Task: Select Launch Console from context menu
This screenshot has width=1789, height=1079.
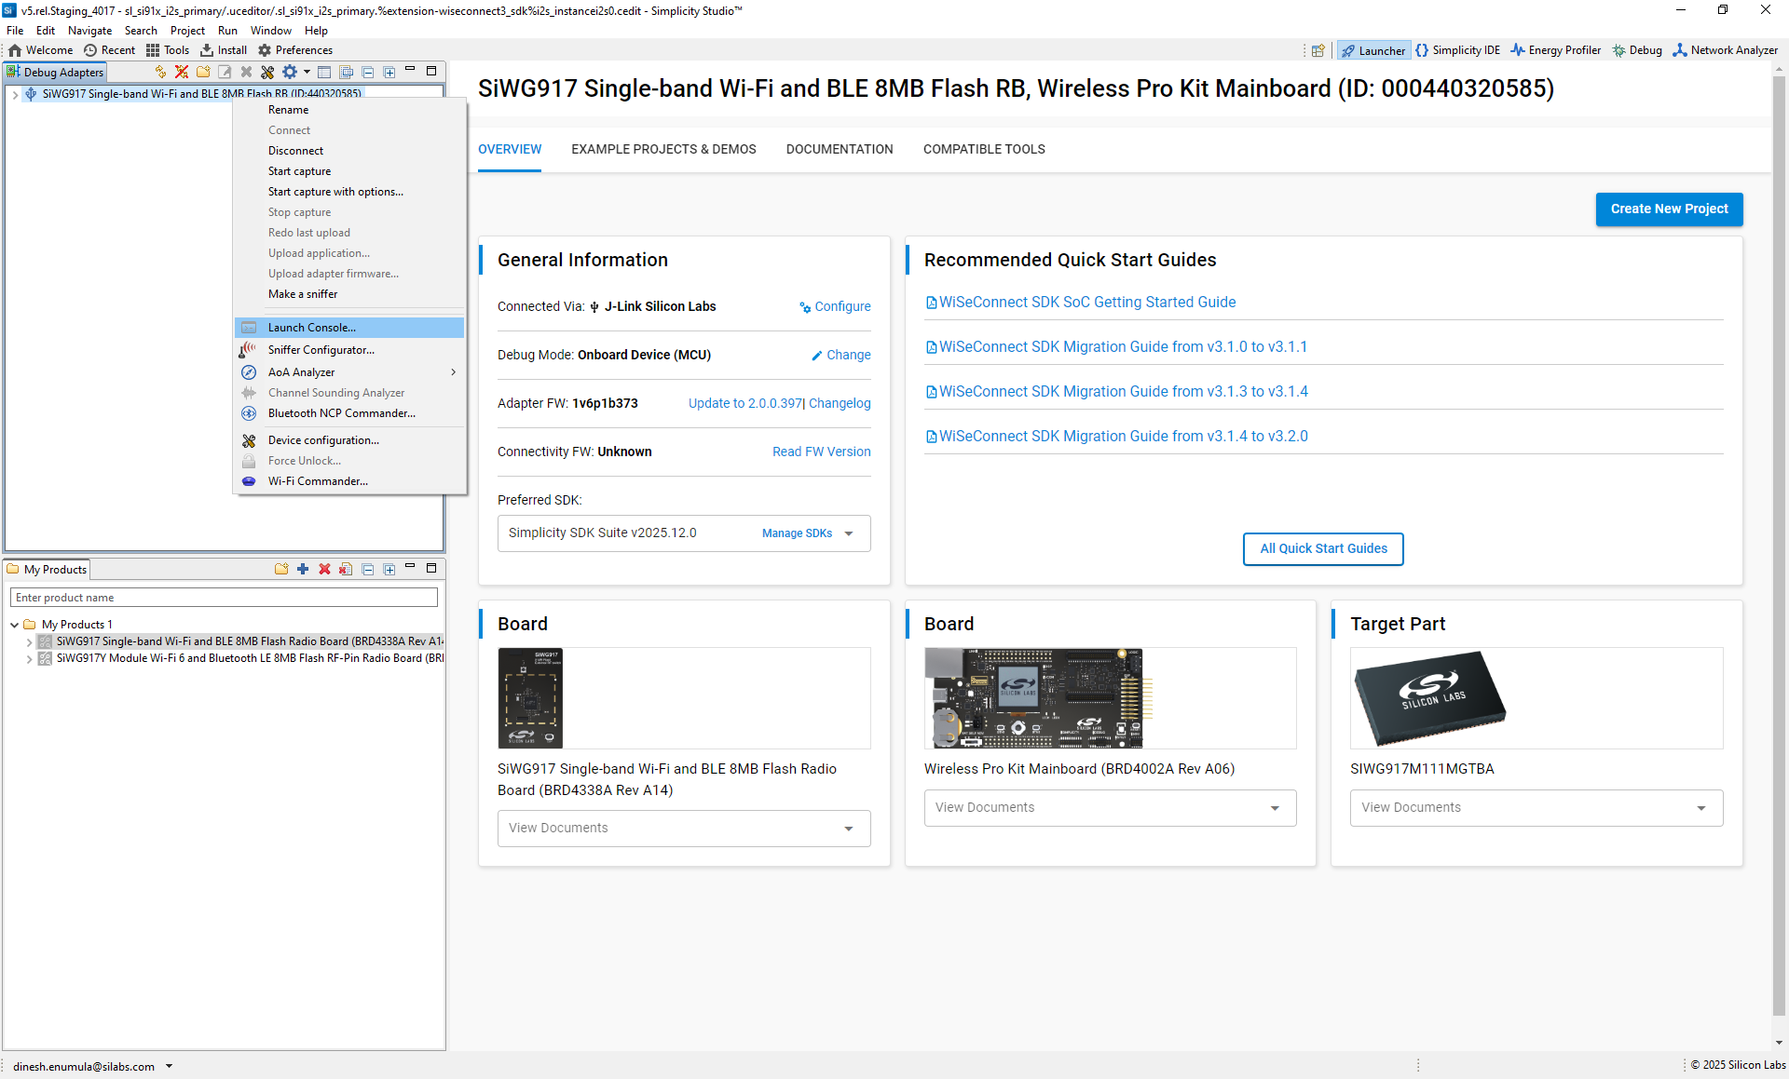Action: click(x=311, y=328)
